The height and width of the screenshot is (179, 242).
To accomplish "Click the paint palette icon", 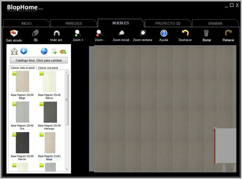I will (63, 51).
